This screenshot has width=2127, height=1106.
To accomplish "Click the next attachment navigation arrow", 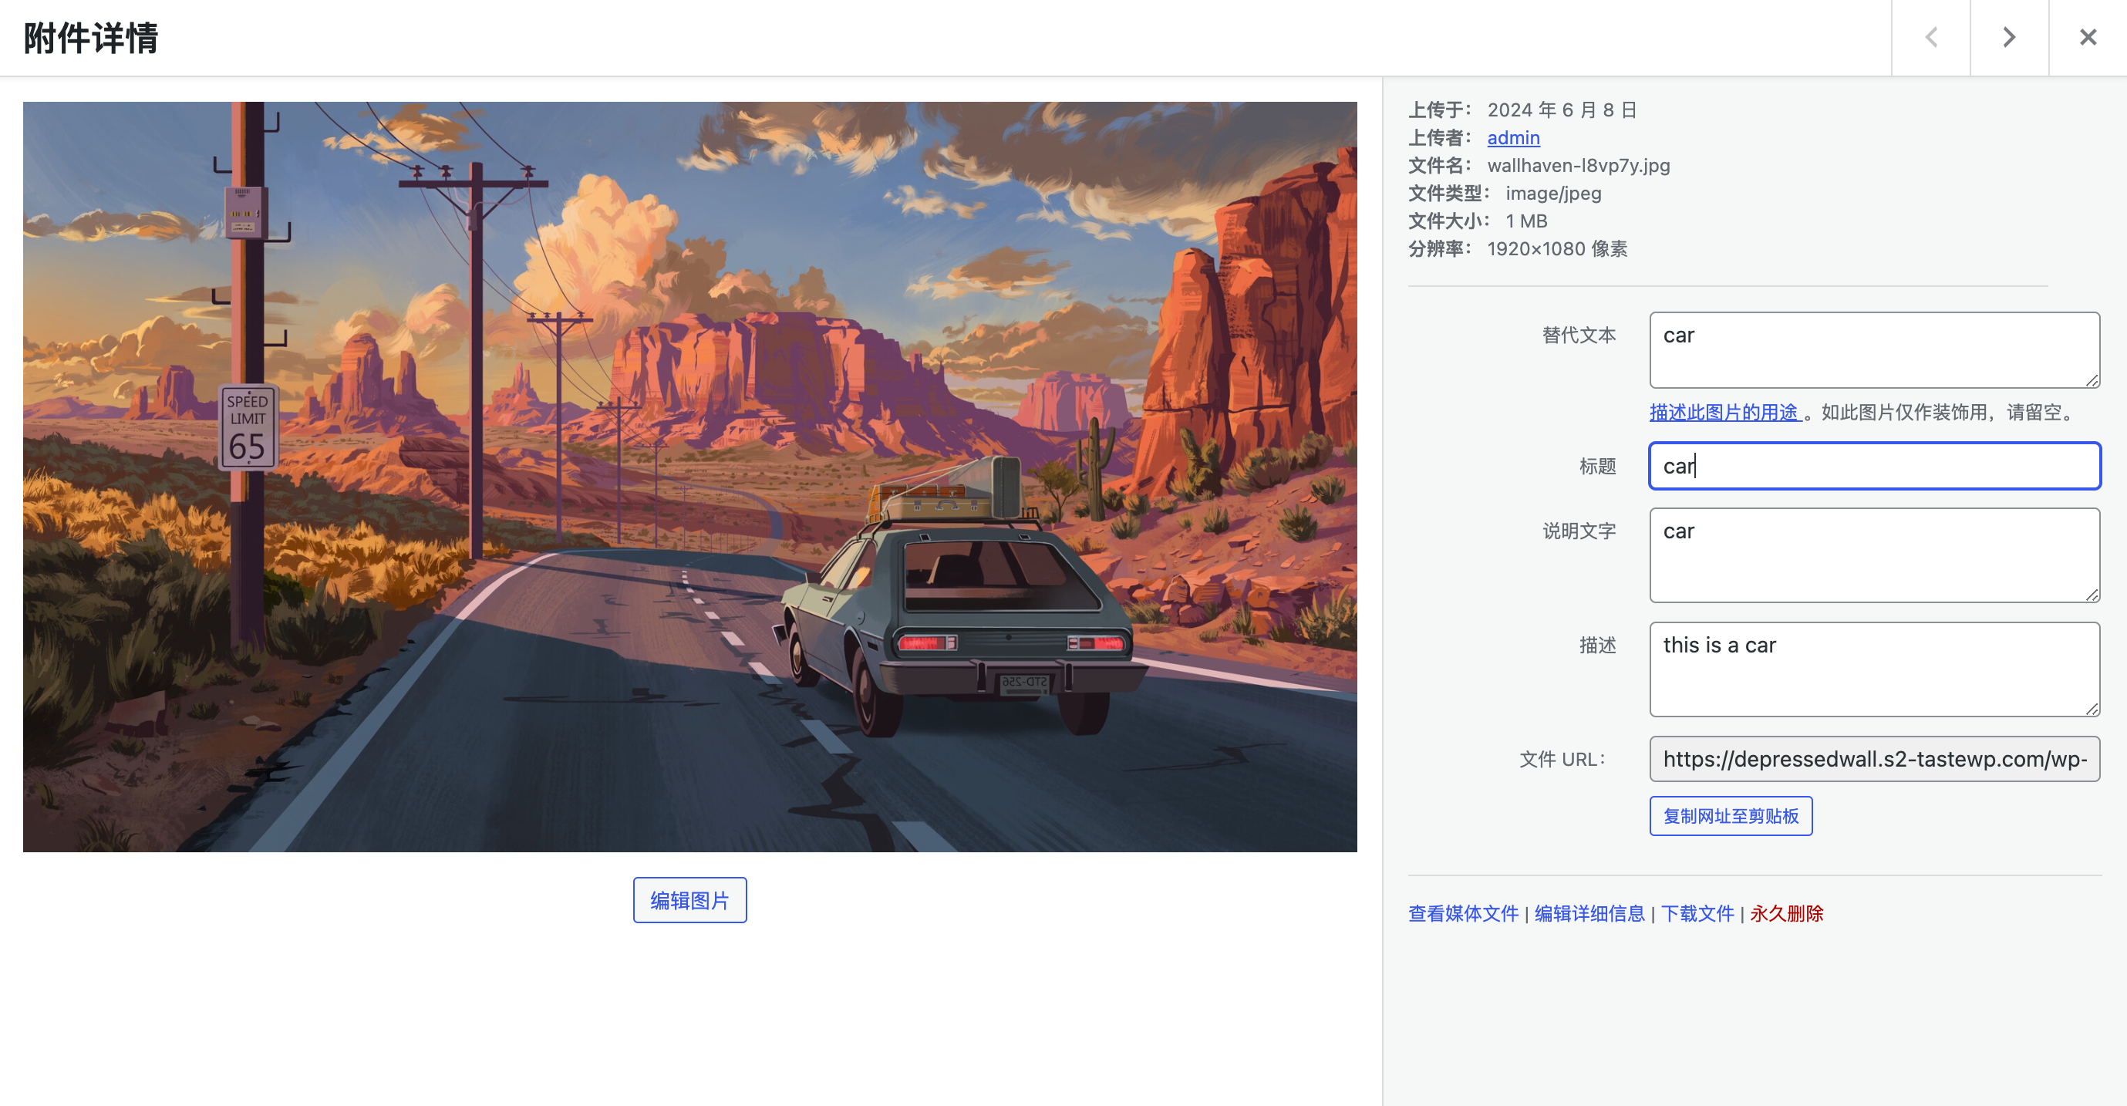I will pyautogui.click(x=2011, y=38).
